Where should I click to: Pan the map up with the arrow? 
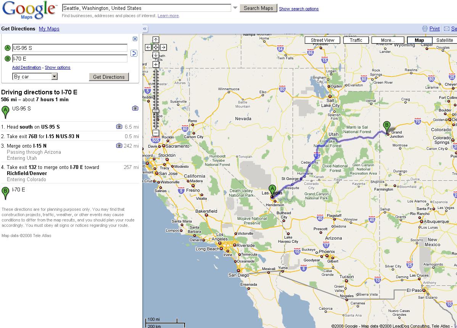tap(156, 40)
